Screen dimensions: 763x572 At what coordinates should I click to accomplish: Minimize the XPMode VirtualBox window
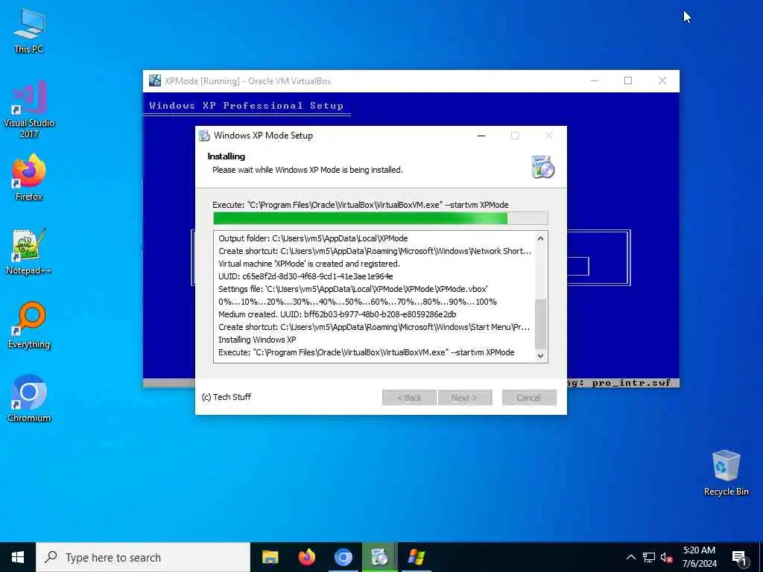pos(594,80)
